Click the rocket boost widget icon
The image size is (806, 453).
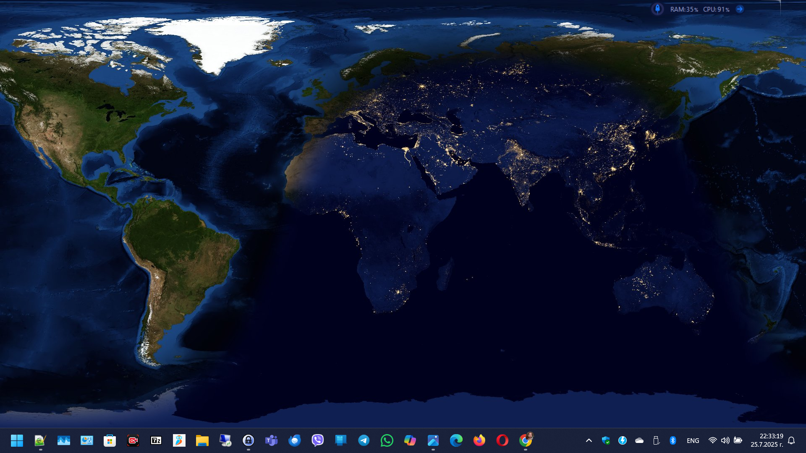pos(657,9)
